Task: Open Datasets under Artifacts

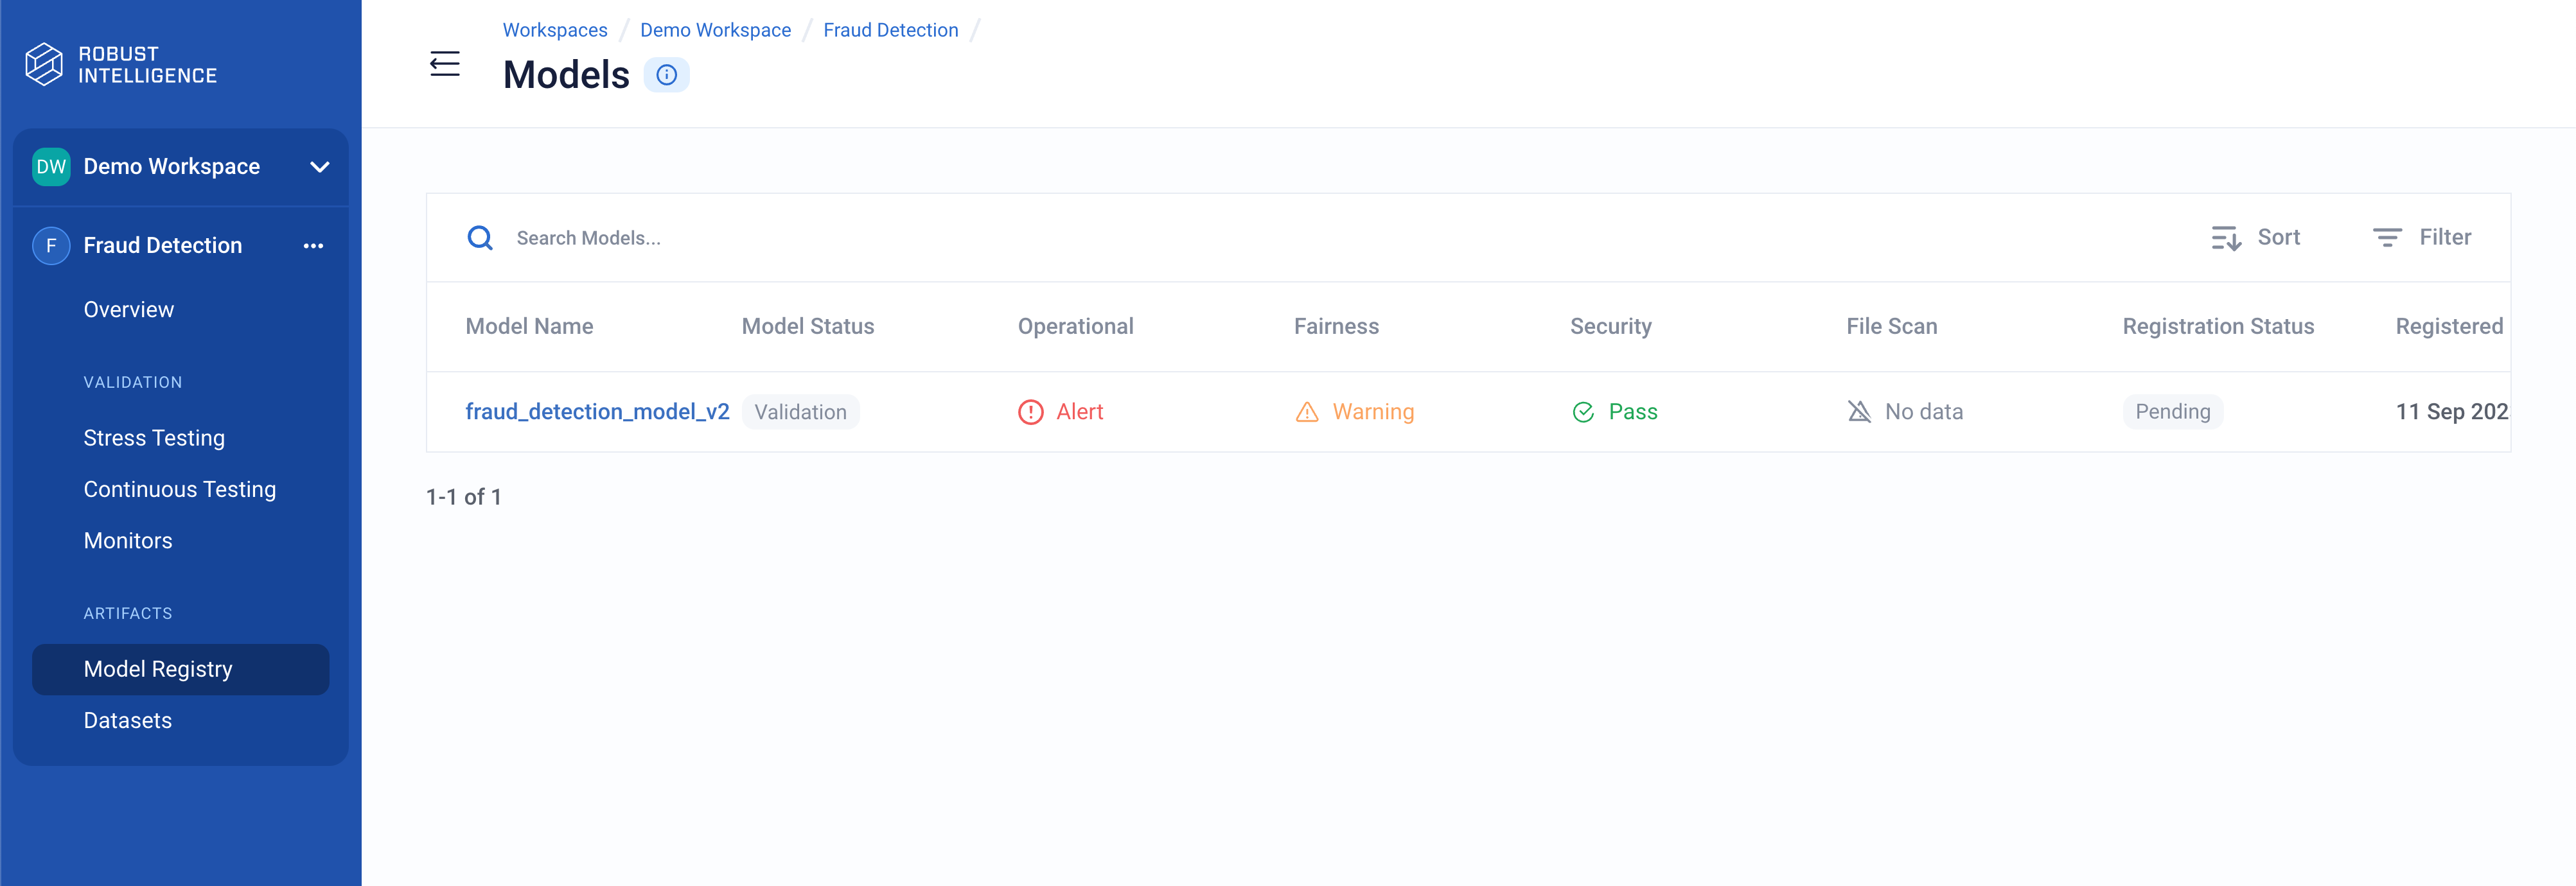Action: (128, 720)
